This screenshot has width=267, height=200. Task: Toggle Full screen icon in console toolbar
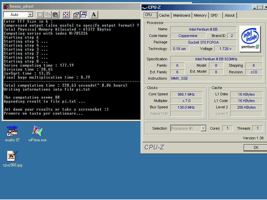point(65,15)
